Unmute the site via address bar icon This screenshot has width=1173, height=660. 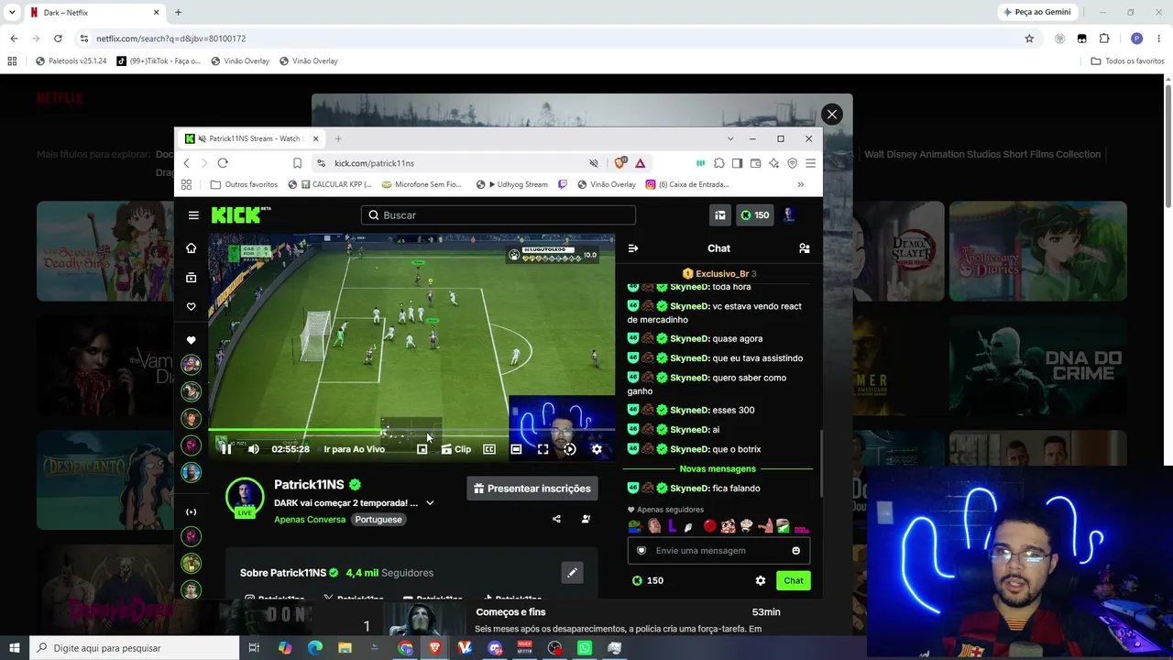pyautogui.click(x=594, y=163)
